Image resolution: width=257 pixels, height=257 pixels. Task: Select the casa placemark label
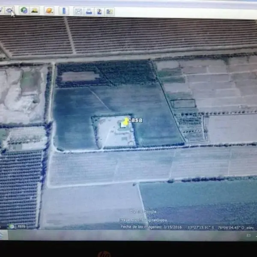[135, 120]
